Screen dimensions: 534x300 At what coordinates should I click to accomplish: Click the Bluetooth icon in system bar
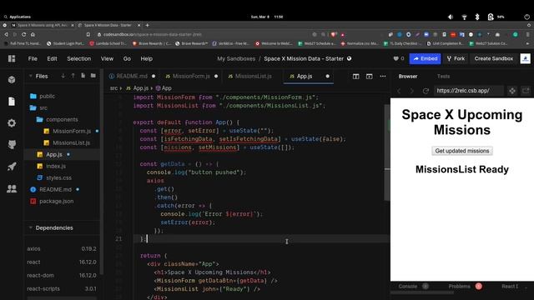click(477, 17)
